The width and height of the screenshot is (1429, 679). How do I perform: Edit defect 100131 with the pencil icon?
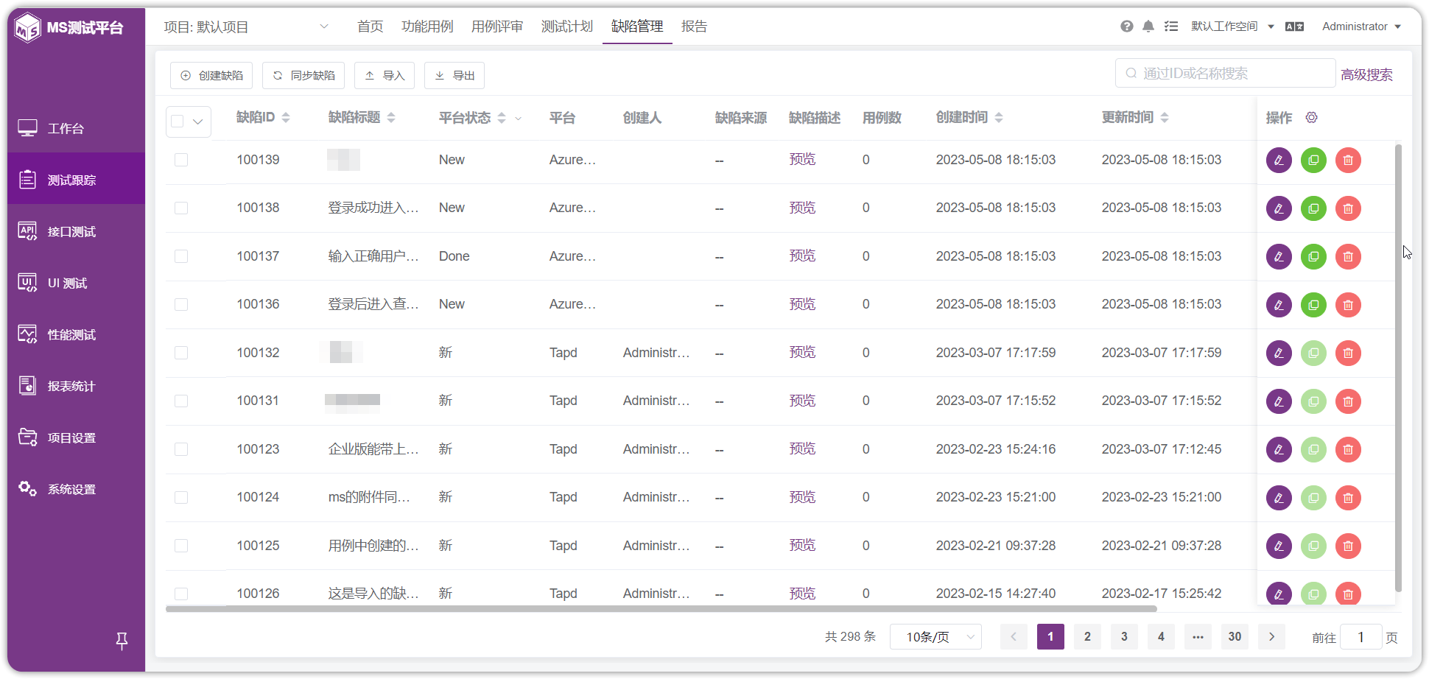1279,401
